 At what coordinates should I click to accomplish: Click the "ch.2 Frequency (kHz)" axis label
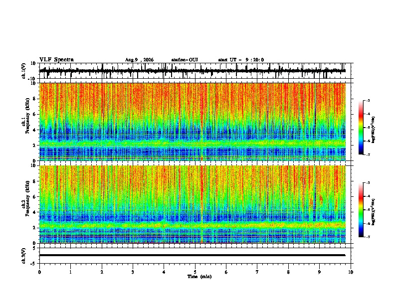(x=25, y=198)
